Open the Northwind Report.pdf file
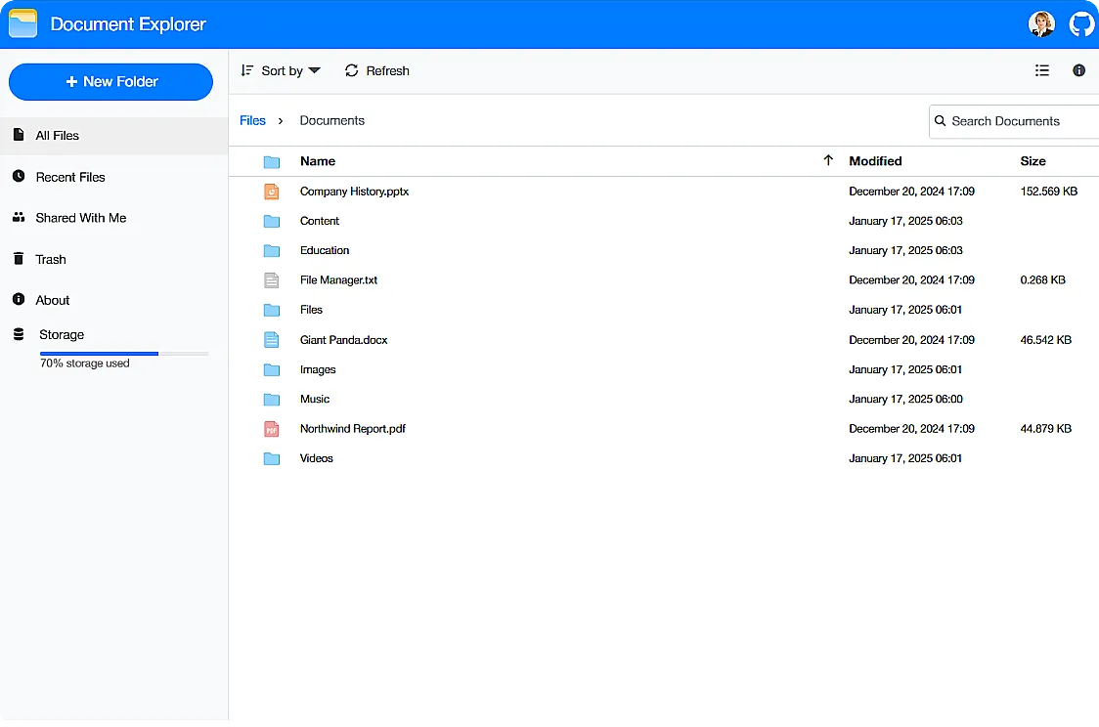1099x727 pixels. pos(353,428)
